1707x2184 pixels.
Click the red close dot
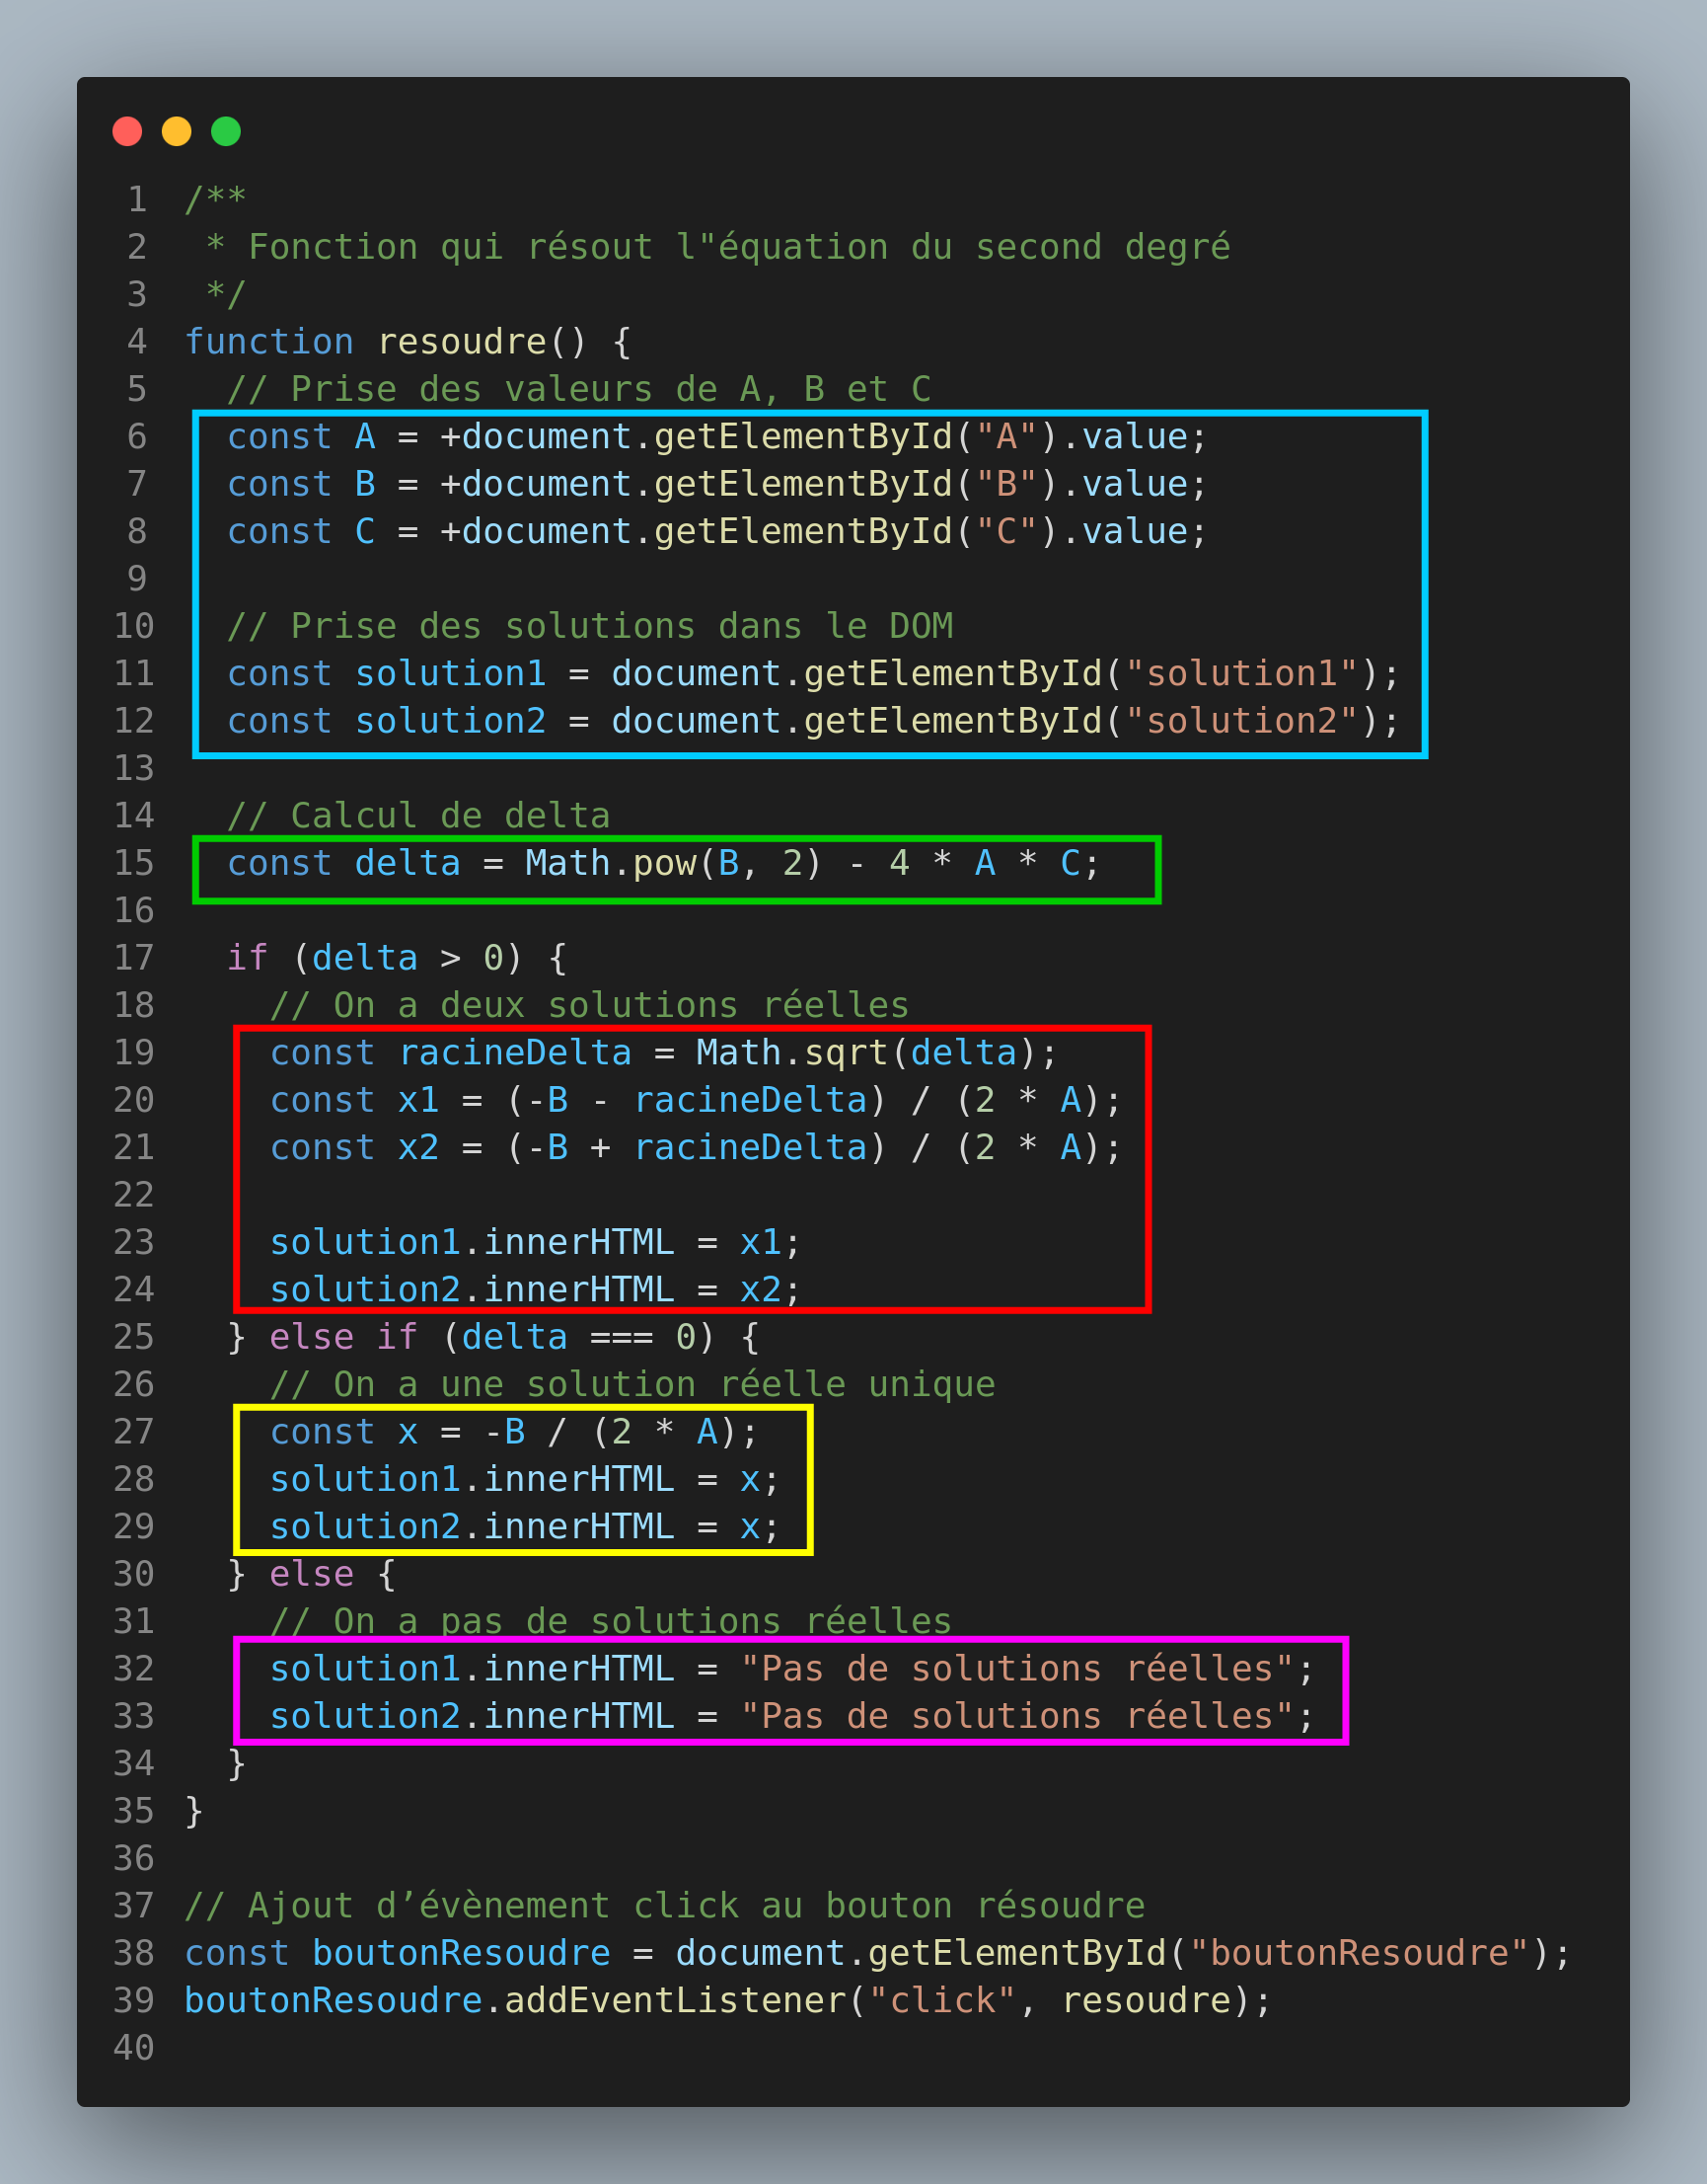(127, 131)
